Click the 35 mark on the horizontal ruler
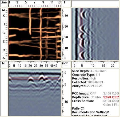Image resolution: width=120 pixels, height=117 pixels. (46, 66)
